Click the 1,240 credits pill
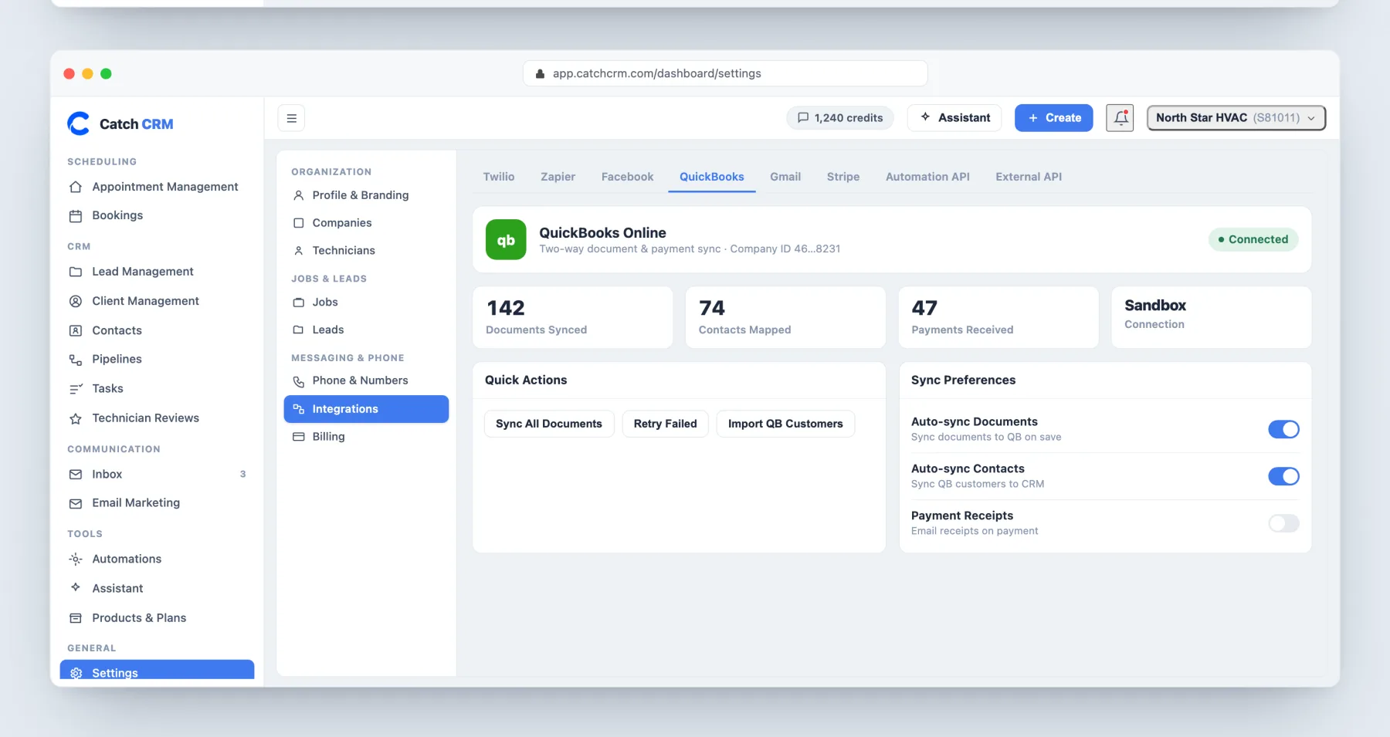The height and width of the screenshot is (737, 1390). pyautogui.click(x=840, y=118)
